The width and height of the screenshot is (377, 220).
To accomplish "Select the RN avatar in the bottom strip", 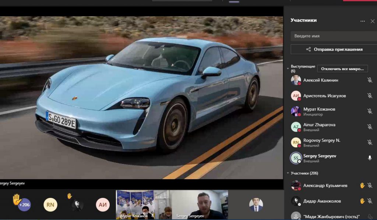I will click(50, 205).
